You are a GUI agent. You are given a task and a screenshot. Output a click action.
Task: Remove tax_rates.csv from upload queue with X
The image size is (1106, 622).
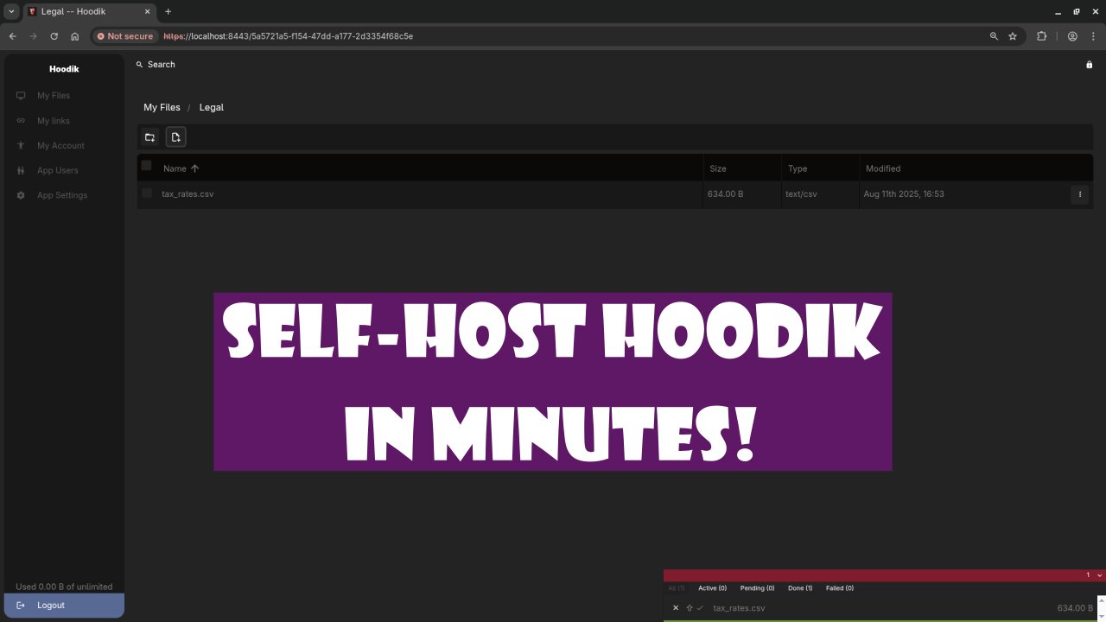pyautogui.click(x=676, y=608)
